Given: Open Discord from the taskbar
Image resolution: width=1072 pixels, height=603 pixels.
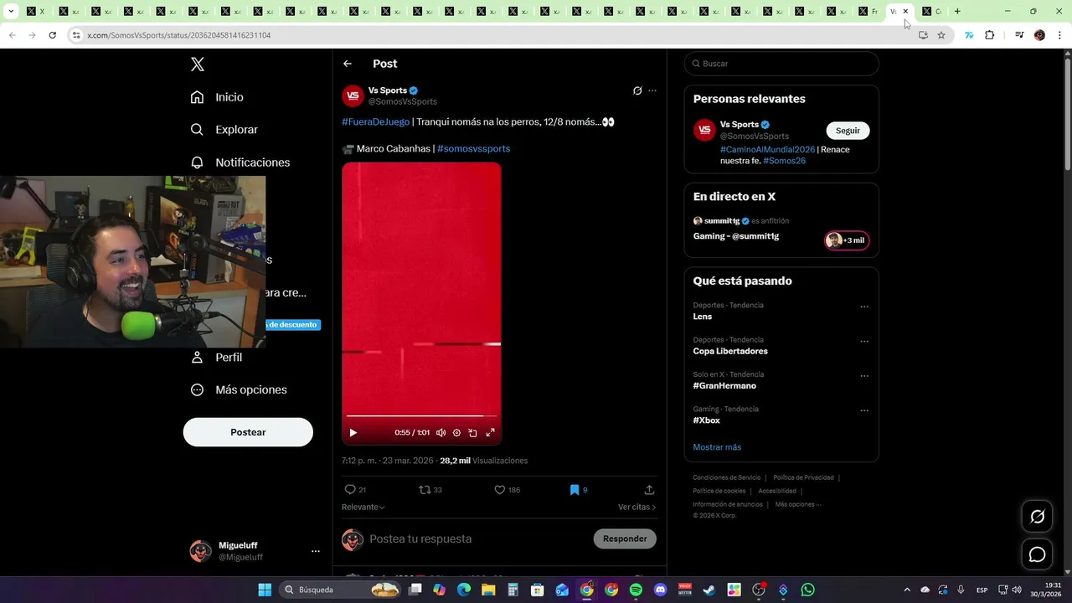Looking at the screenshot, I should coord(660,590).
